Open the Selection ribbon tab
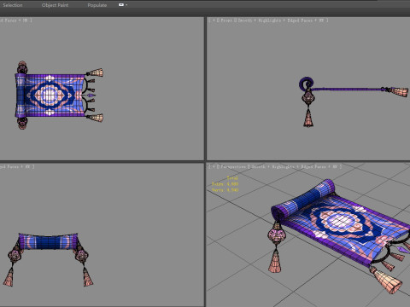This screenshot has width=410, height=307. coord(13,5)
